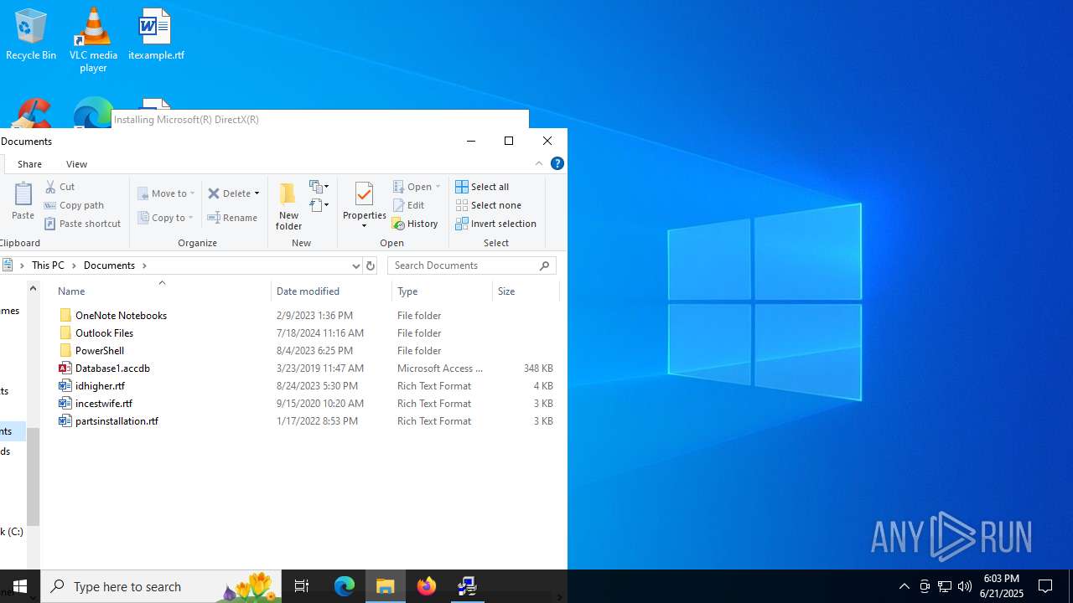
Task: Sort by Date modified column
Action: point(308,291)
